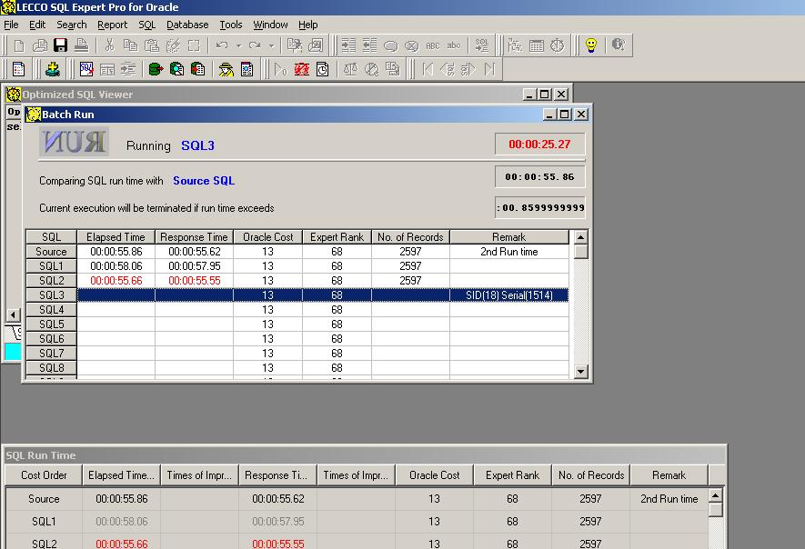
Task: Click the detective in yellow hat icon
Action: pos(226,69)
